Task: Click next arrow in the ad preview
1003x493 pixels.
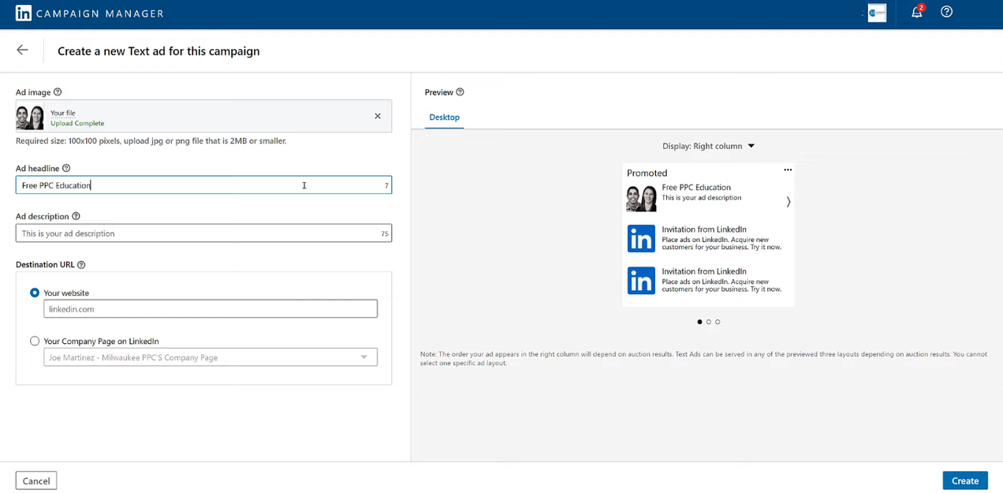Action: pyautogui.click(x=788, y=202)
